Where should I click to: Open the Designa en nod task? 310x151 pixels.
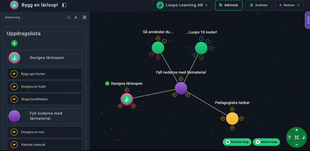(x=44, y=132)
